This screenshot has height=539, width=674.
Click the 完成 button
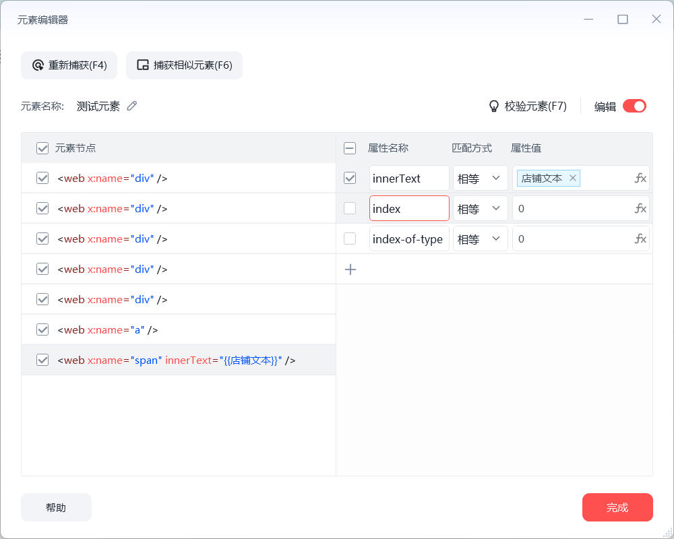coord(617,507)
